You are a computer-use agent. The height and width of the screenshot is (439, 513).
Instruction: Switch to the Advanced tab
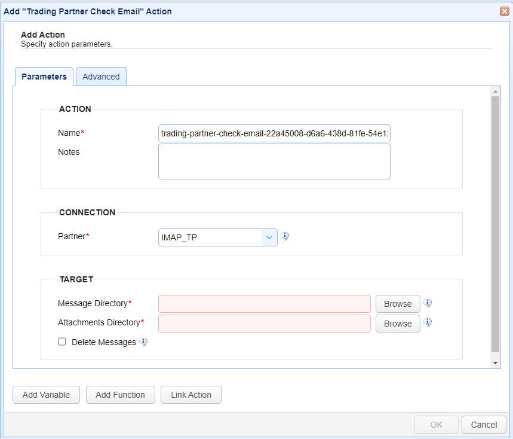coord(101,77)
